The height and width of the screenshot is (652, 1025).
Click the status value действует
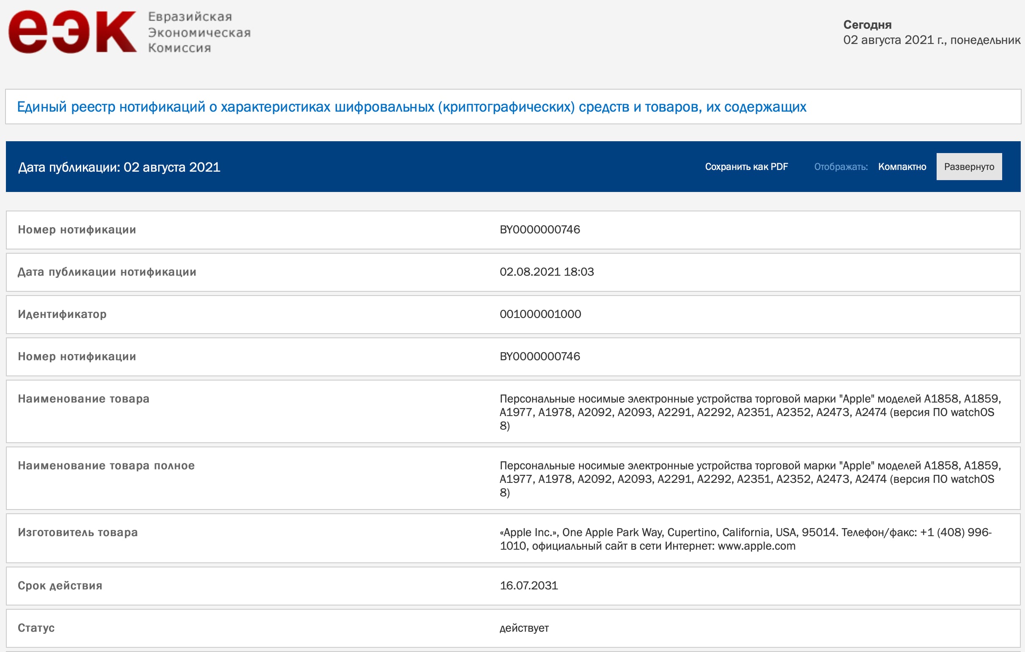tap(523, 628)
